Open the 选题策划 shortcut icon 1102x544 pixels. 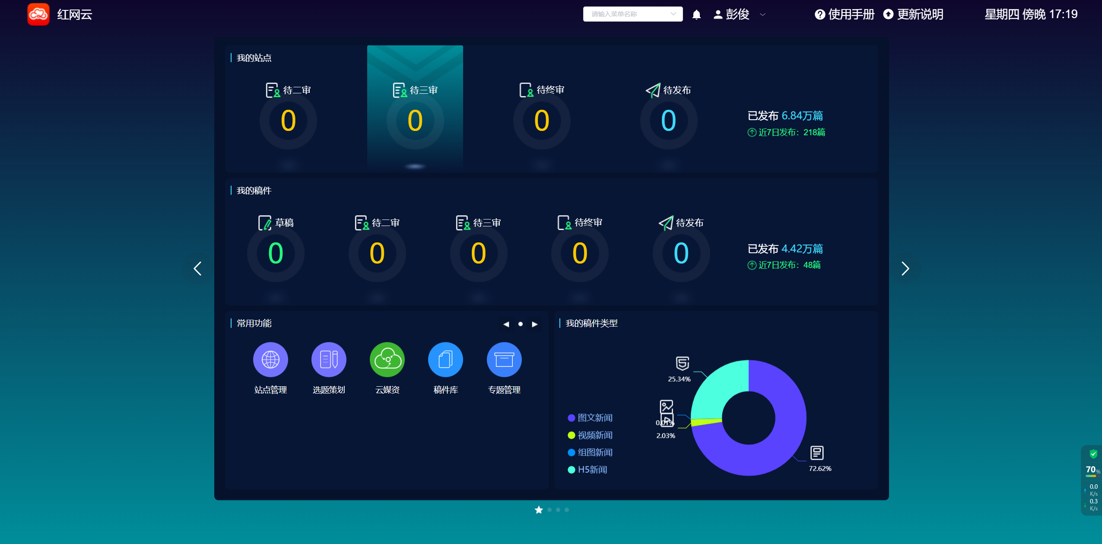pyautogui.click(x=329, y=359)
